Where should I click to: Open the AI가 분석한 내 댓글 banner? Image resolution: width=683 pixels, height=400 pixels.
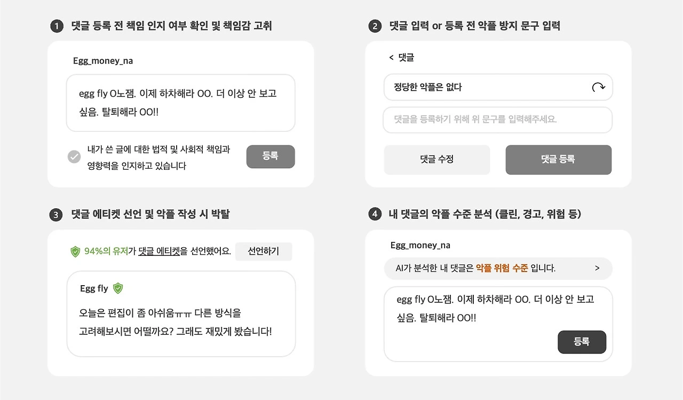[498, 268]
